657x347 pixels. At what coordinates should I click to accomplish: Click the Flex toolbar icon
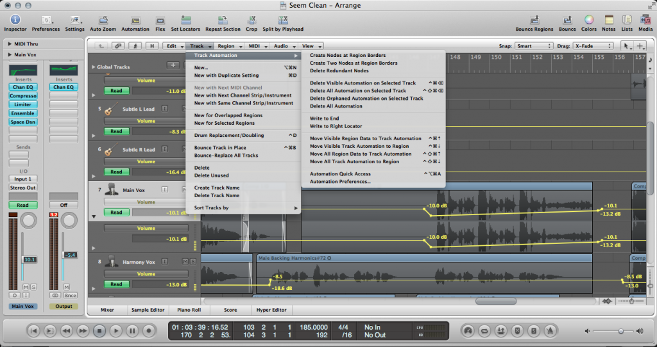[x=160, y=20]
